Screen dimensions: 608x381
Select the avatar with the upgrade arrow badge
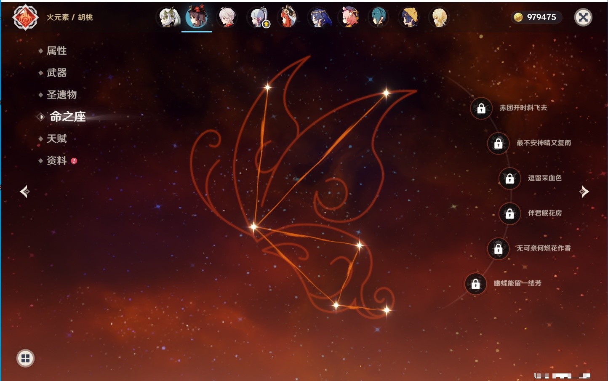pos(259,17)
